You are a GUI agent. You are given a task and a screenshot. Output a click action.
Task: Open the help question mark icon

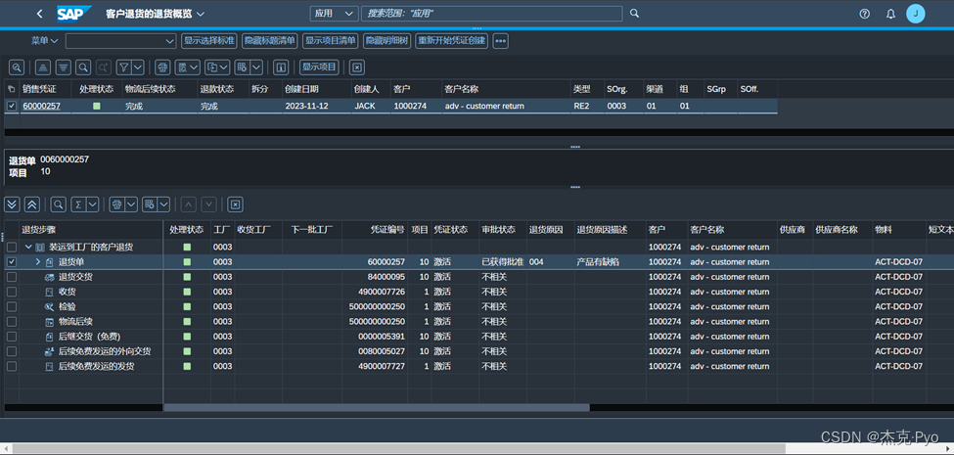click(864, 14)
